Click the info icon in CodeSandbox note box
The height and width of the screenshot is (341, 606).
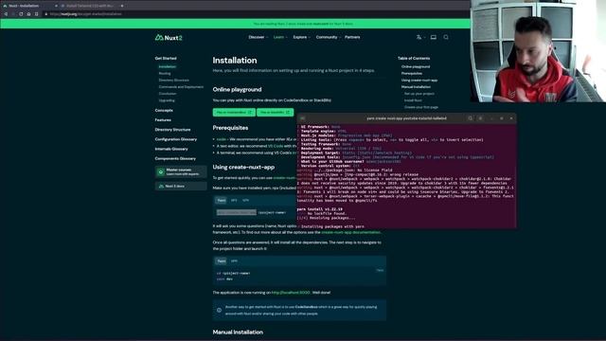(219, 310)
